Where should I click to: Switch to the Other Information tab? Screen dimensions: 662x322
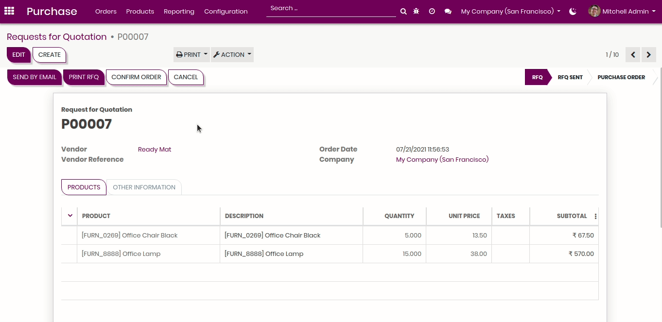pos(144,187)
